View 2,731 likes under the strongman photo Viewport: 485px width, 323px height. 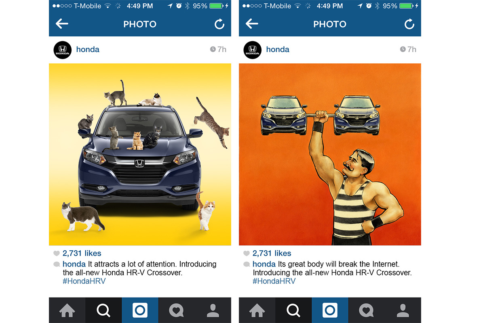click(272, 254)
